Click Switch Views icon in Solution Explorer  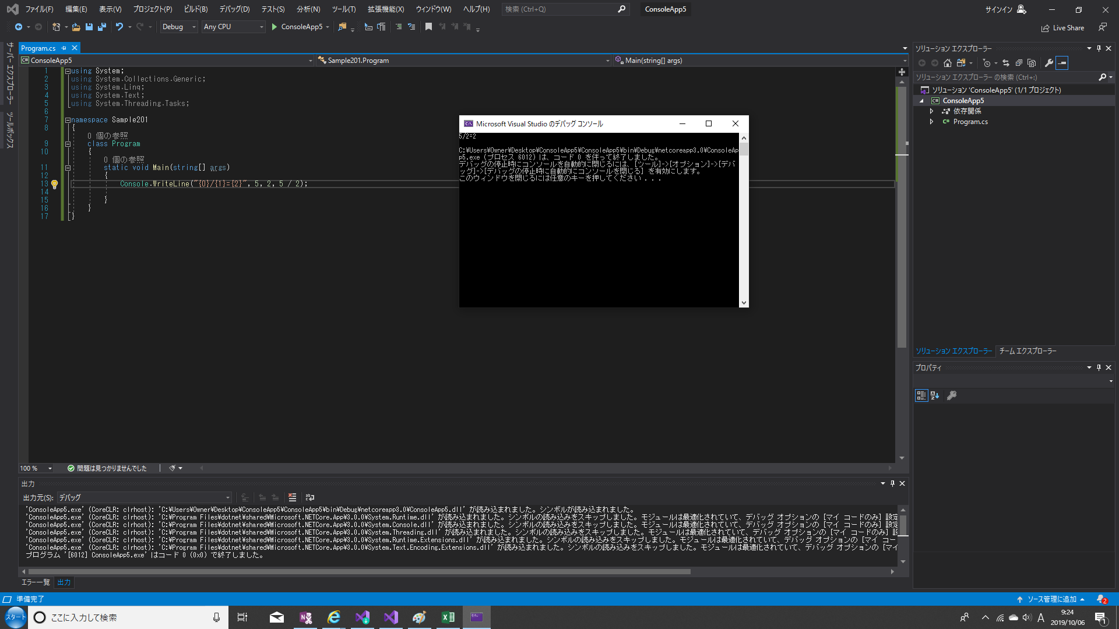961,63
